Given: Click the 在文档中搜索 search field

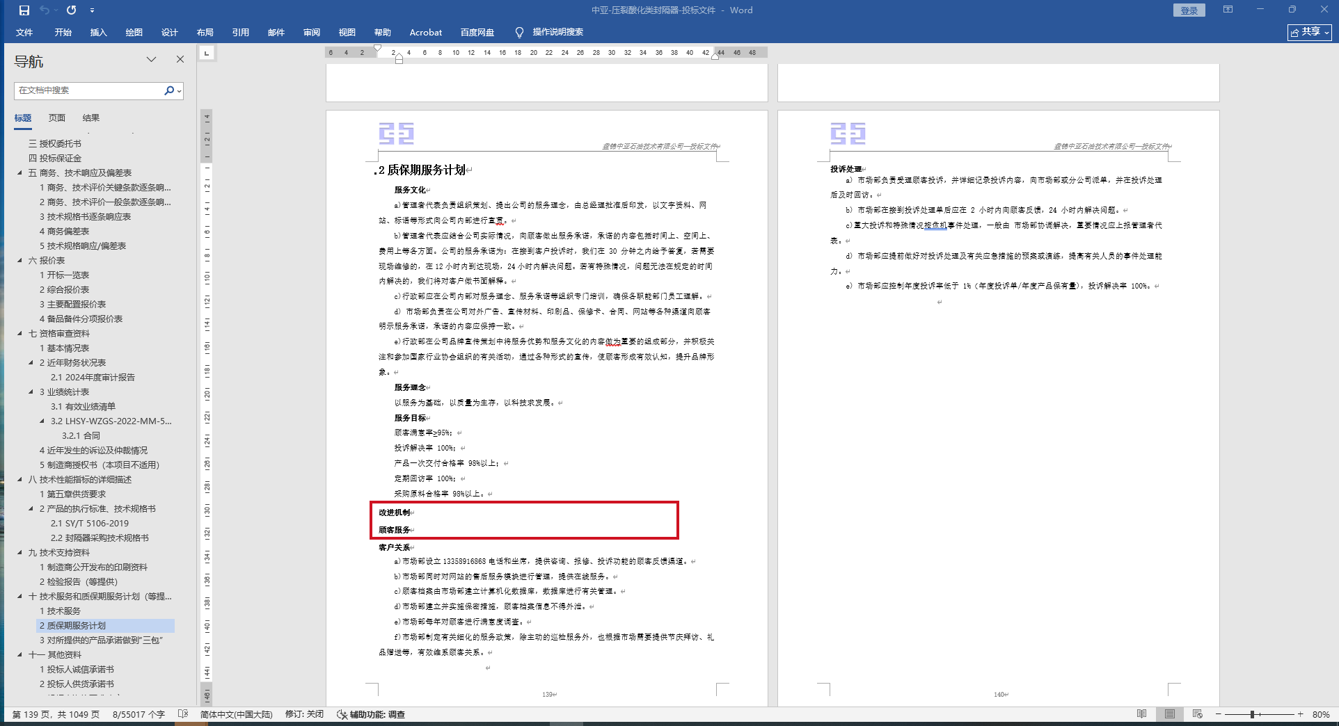Looking at the screenshot, I should (x=88, y=90).
